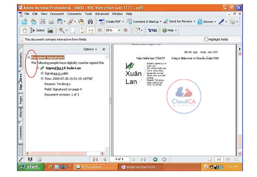Click the Windows start button
Image resolution: width=257 pixels, height=177 pixels.
pyautogui.click(x=30, y=167)
